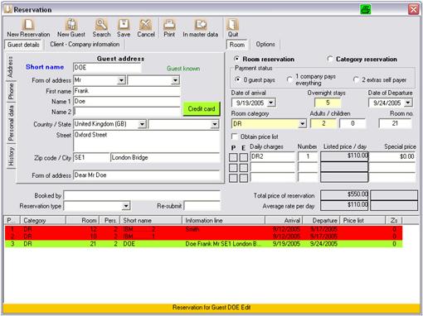This screenshot has width=423, height=316.
Task: Click the Adults field showing 2
Action: point(323,123)
